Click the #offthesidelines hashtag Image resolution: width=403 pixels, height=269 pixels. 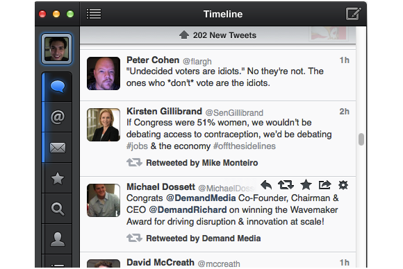245,146
